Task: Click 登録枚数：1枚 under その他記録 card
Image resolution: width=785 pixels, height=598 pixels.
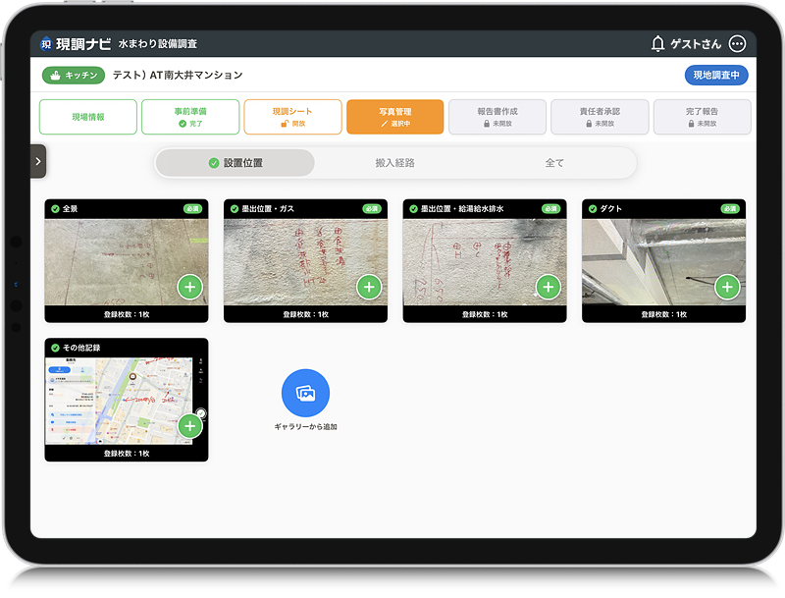Action: [x=127, y=454]
